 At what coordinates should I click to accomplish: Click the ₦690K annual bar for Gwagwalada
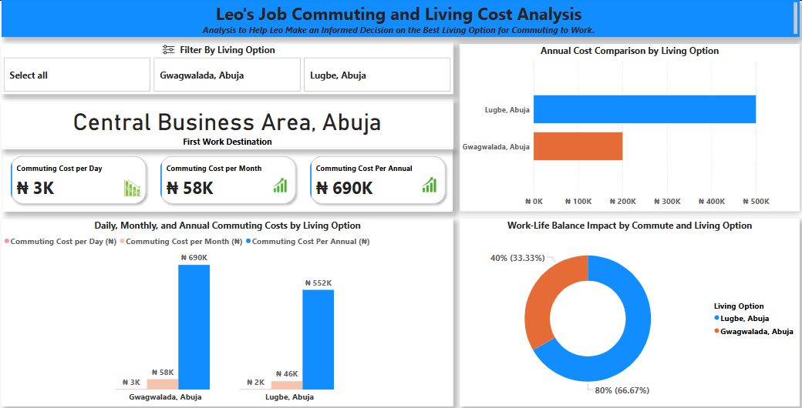point(194,327)
